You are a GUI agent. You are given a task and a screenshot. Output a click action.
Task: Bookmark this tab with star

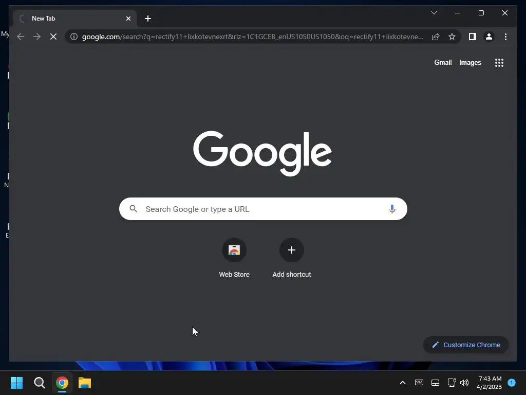coord(452,37)
